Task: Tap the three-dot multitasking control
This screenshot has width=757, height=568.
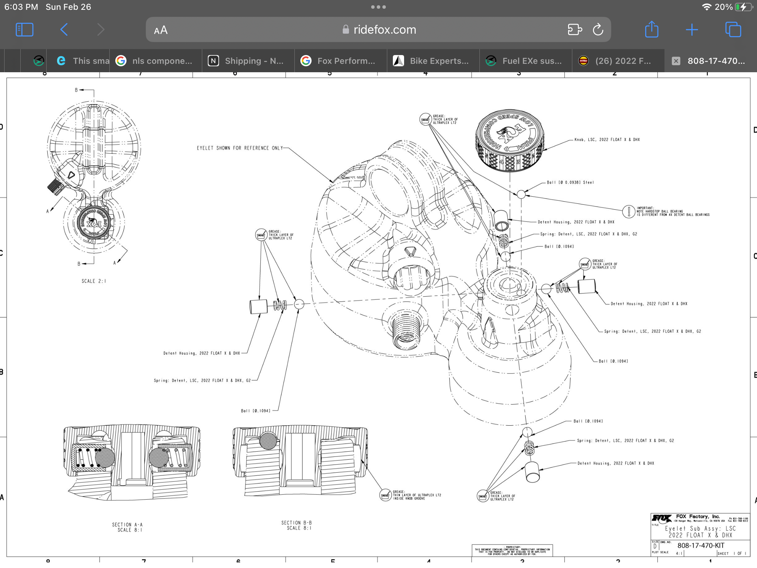Action: coord(378,7)
